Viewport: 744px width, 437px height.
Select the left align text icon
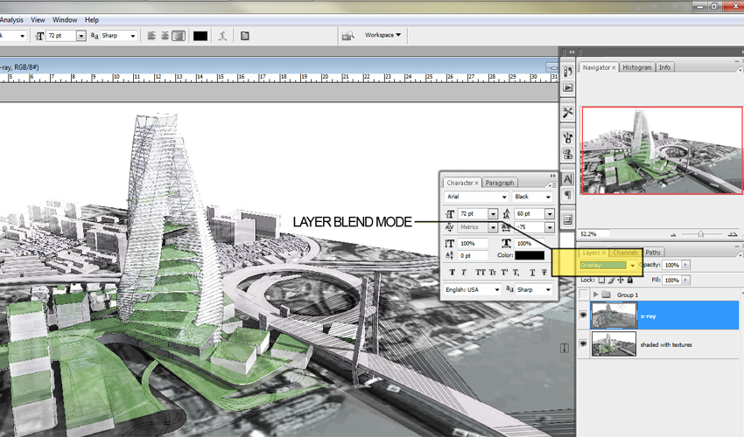pos(151,36)
